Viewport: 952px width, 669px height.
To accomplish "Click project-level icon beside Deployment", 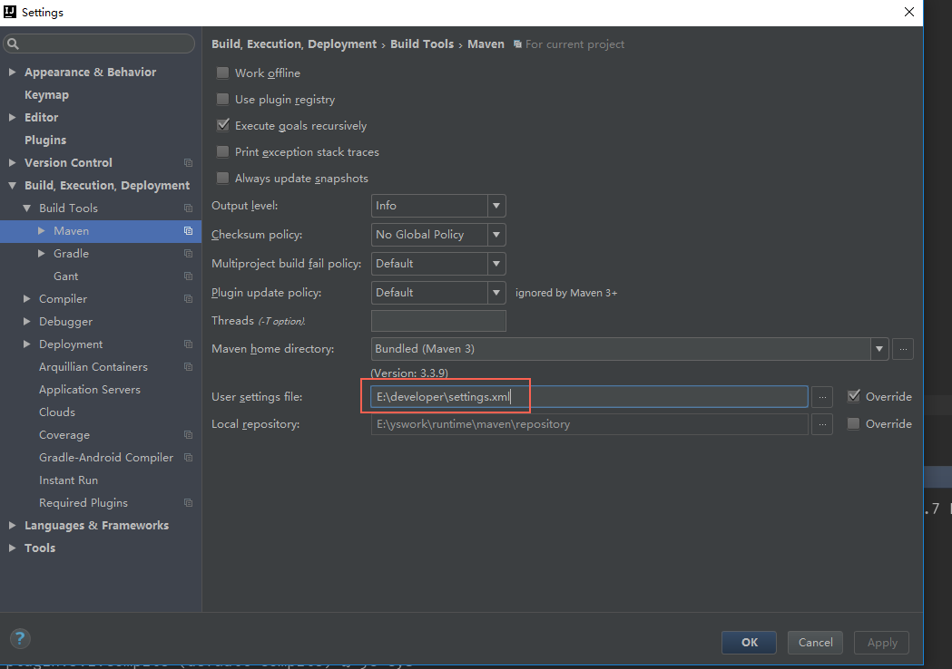I will pyautogui.click(x=188, y=344).
